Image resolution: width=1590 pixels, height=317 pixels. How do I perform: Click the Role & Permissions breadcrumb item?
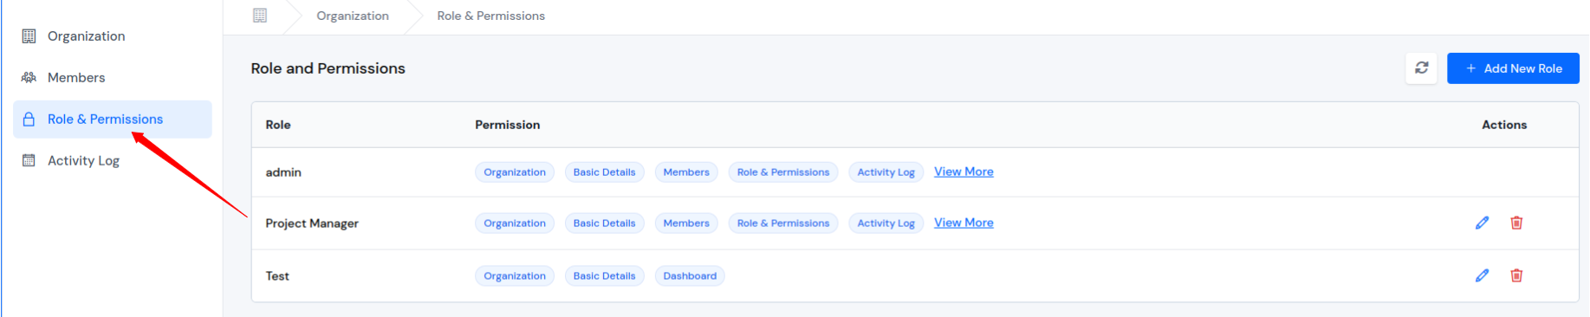(491, 16)
